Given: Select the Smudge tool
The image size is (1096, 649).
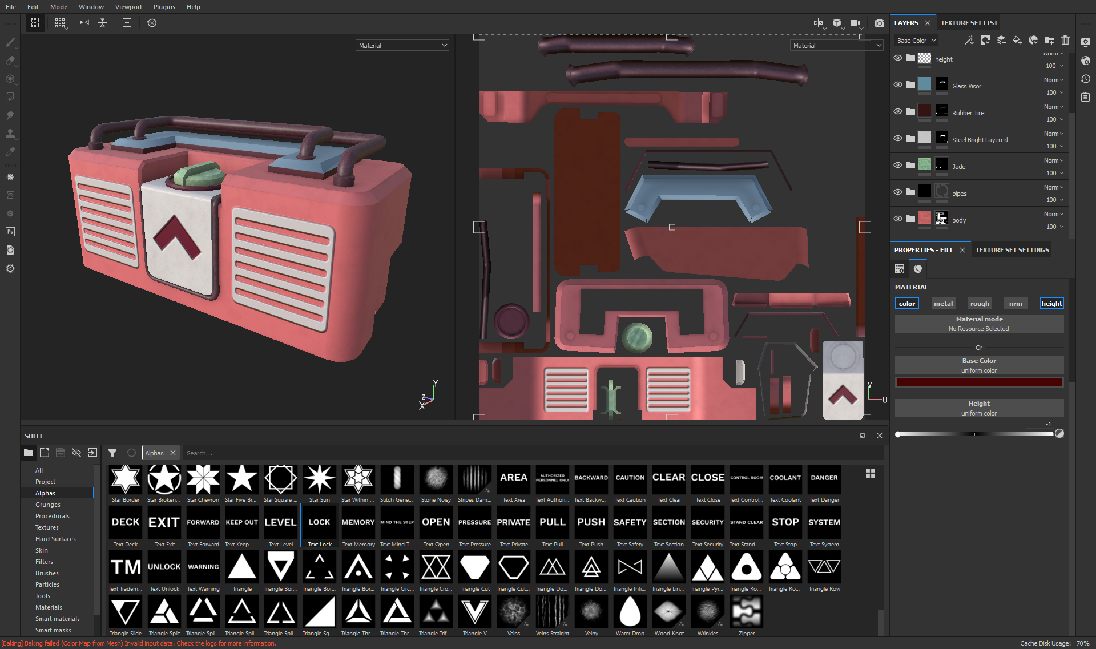Looking at the screenshot, I should pyautogui.click(x=10, y=115).
